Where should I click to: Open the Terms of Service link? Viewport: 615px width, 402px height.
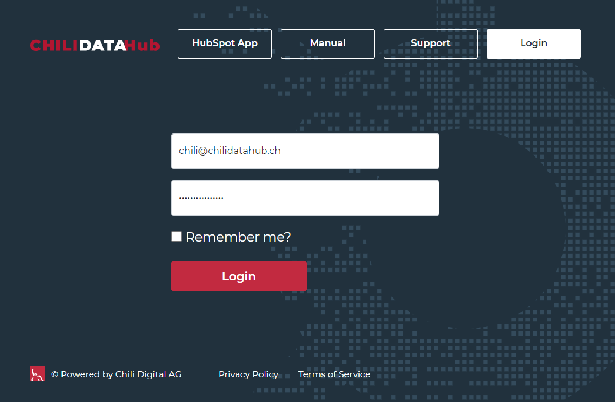(334, 374)
